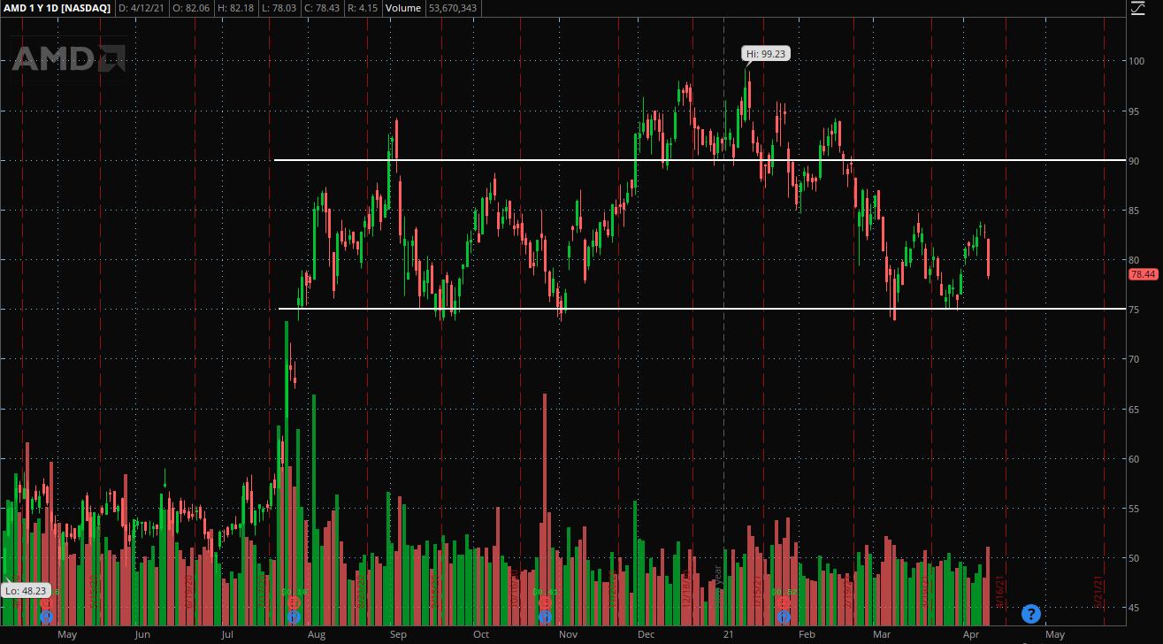This screenshot has width=1163, height=644.
Task: Open the blue event marker near August
Action: (294, 617)
